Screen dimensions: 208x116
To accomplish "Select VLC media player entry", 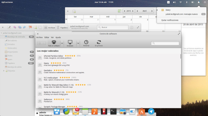I will coord(108,79).
